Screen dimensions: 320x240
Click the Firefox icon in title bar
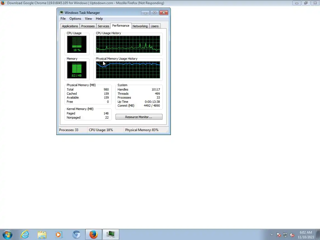(3, 3)
